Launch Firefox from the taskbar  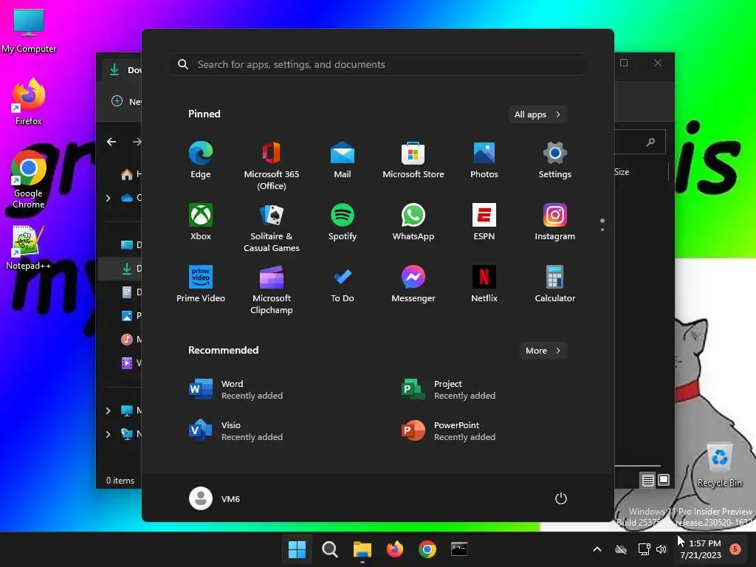[395, 549]
